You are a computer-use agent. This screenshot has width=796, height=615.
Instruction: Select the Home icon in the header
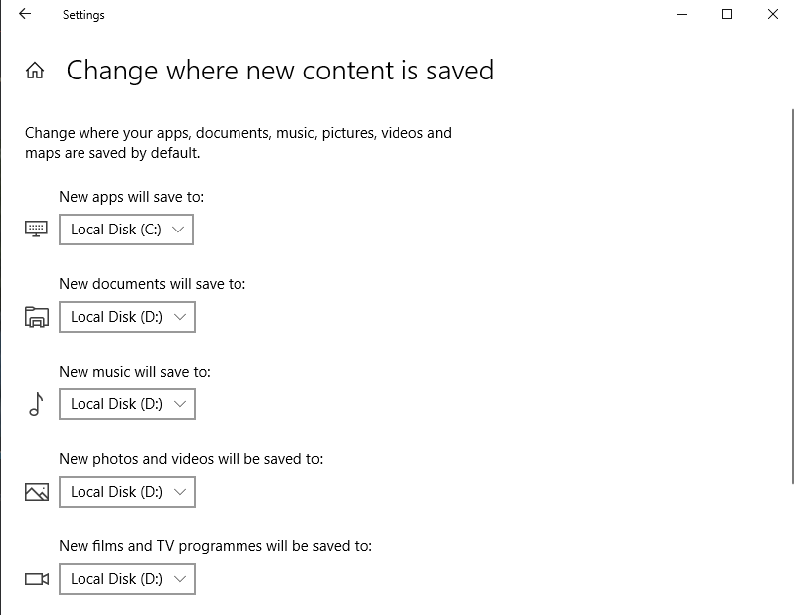(34, 71)
